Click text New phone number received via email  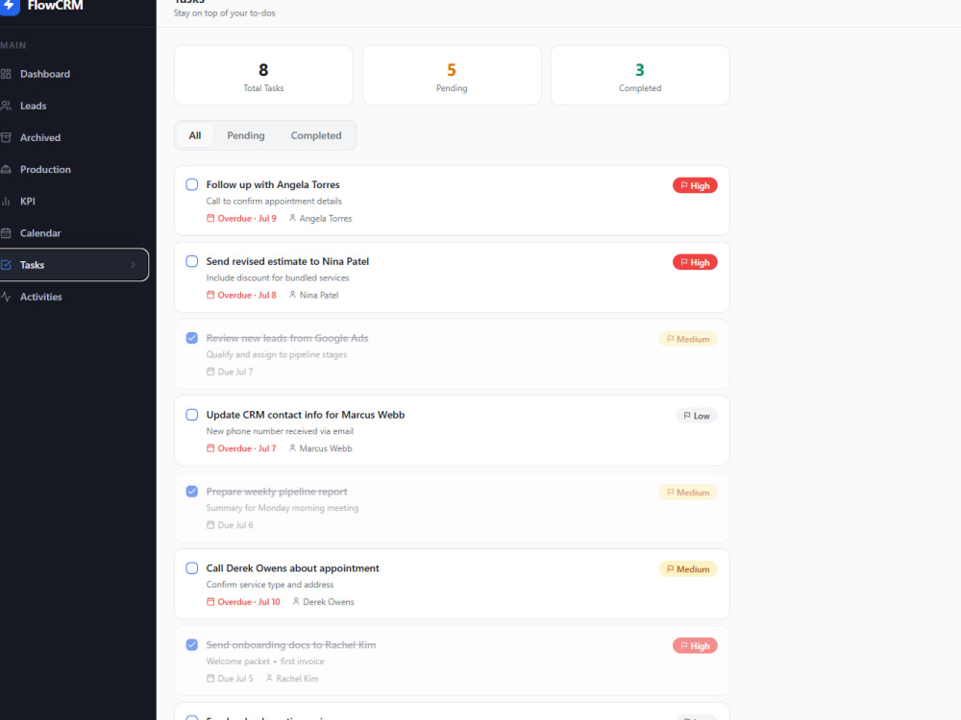coord(280,431)
